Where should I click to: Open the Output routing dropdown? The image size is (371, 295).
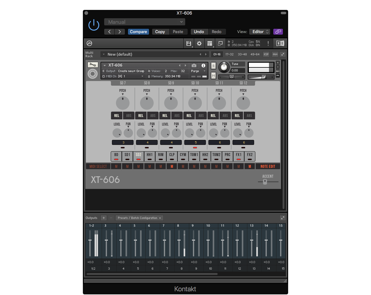[123, 71]
